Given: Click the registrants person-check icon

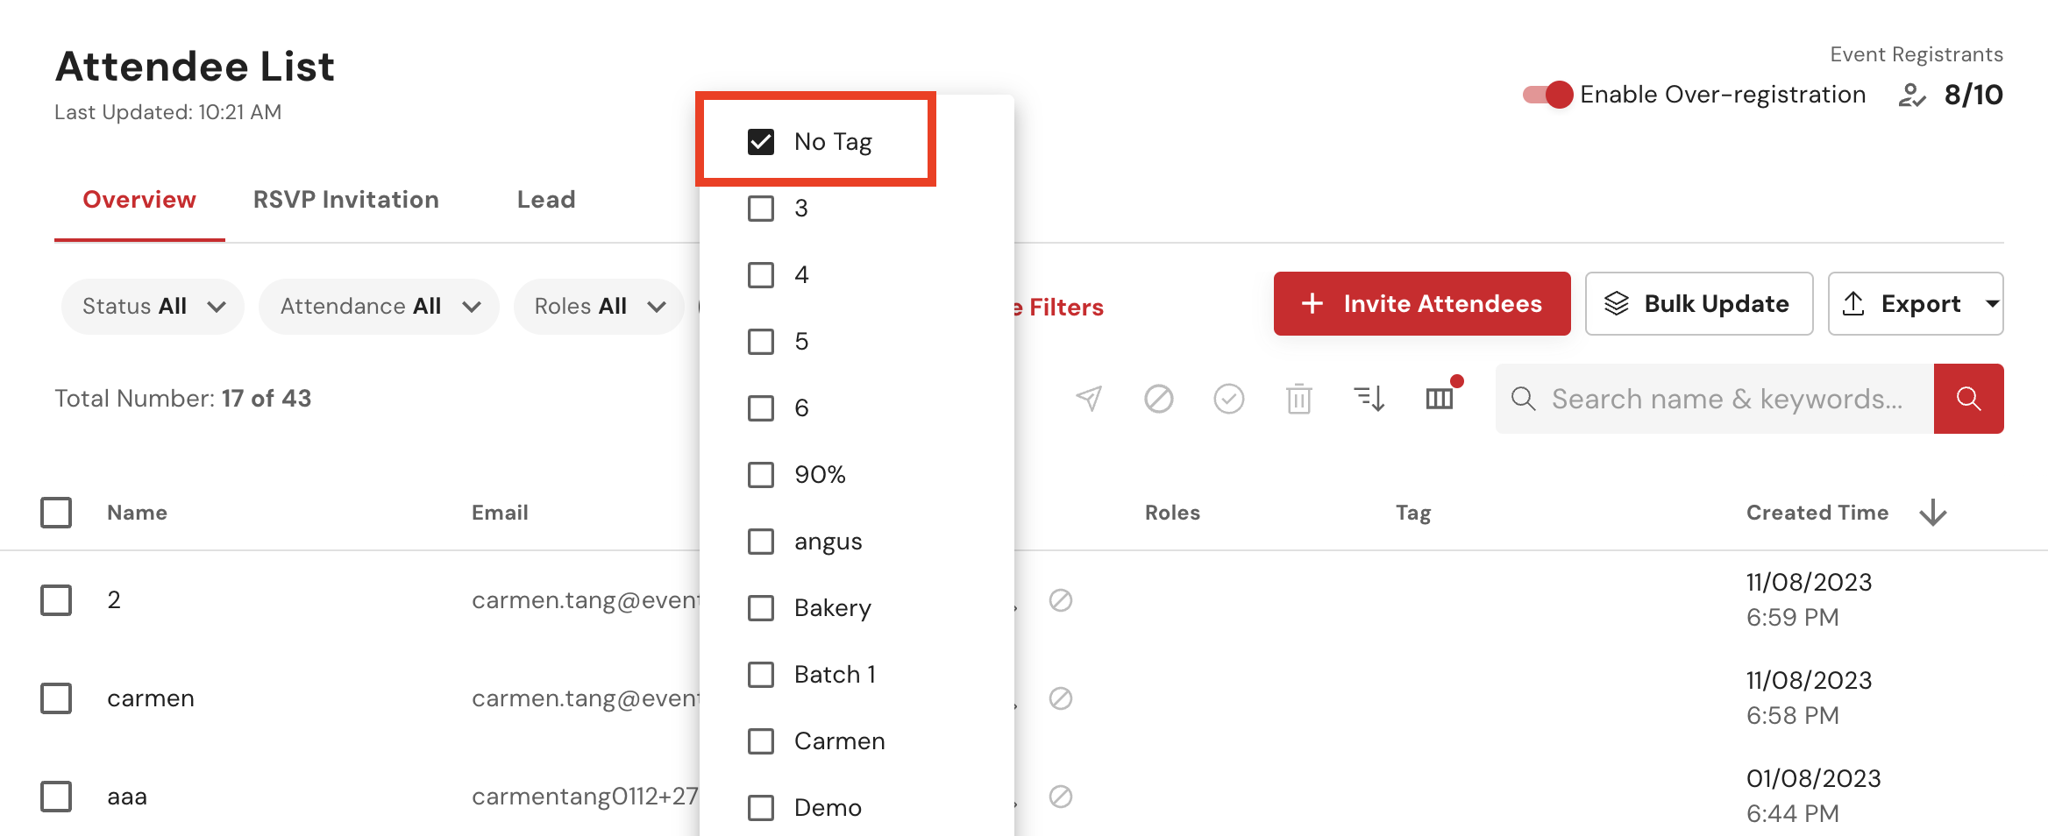Looking at the screenshot, I should tap(1912, 95).
